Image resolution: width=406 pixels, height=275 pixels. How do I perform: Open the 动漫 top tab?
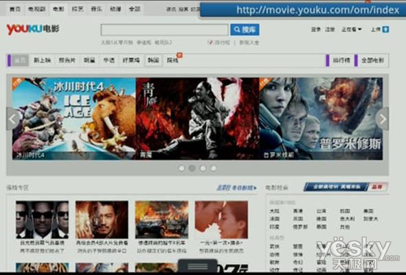coord(115,9)
